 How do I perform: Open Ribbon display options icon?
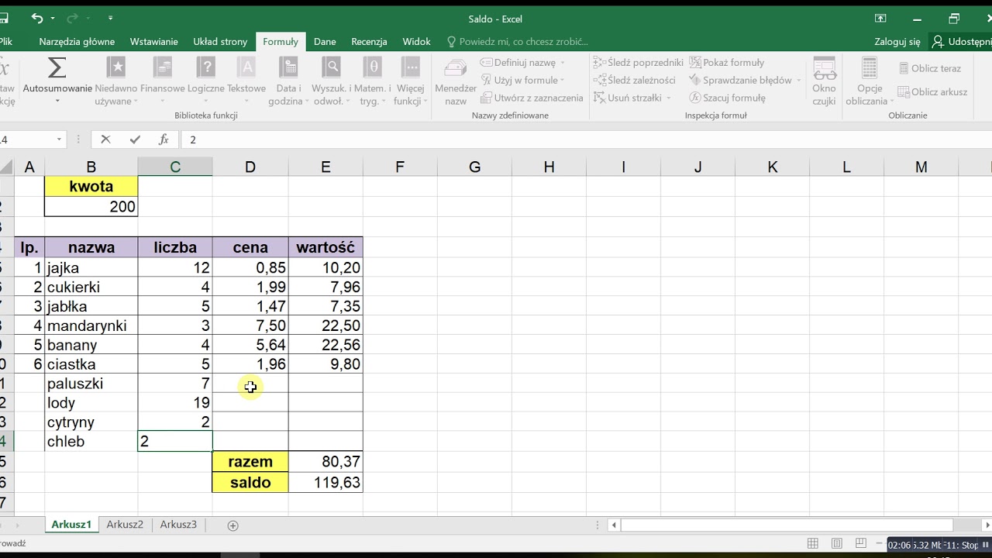pos(880,19)
